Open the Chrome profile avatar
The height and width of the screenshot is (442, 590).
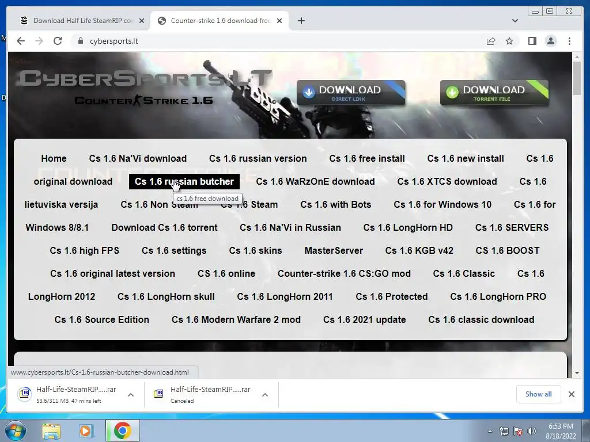[551, 41]
